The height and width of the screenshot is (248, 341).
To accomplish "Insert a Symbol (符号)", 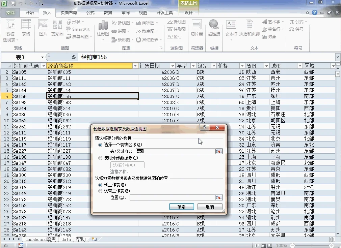I will [x=296, y=29].
